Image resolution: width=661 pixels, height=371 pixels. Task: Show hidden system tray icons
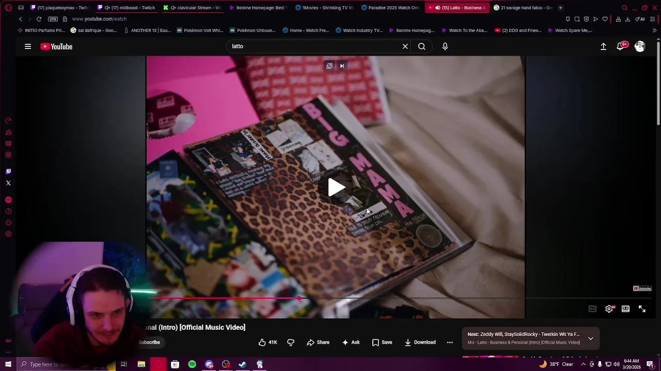click(x=584, y=364)
